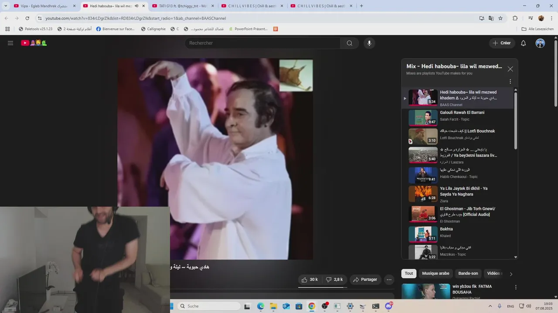
Task: Open Outlook from the taskbar
Action: point(286,306)
